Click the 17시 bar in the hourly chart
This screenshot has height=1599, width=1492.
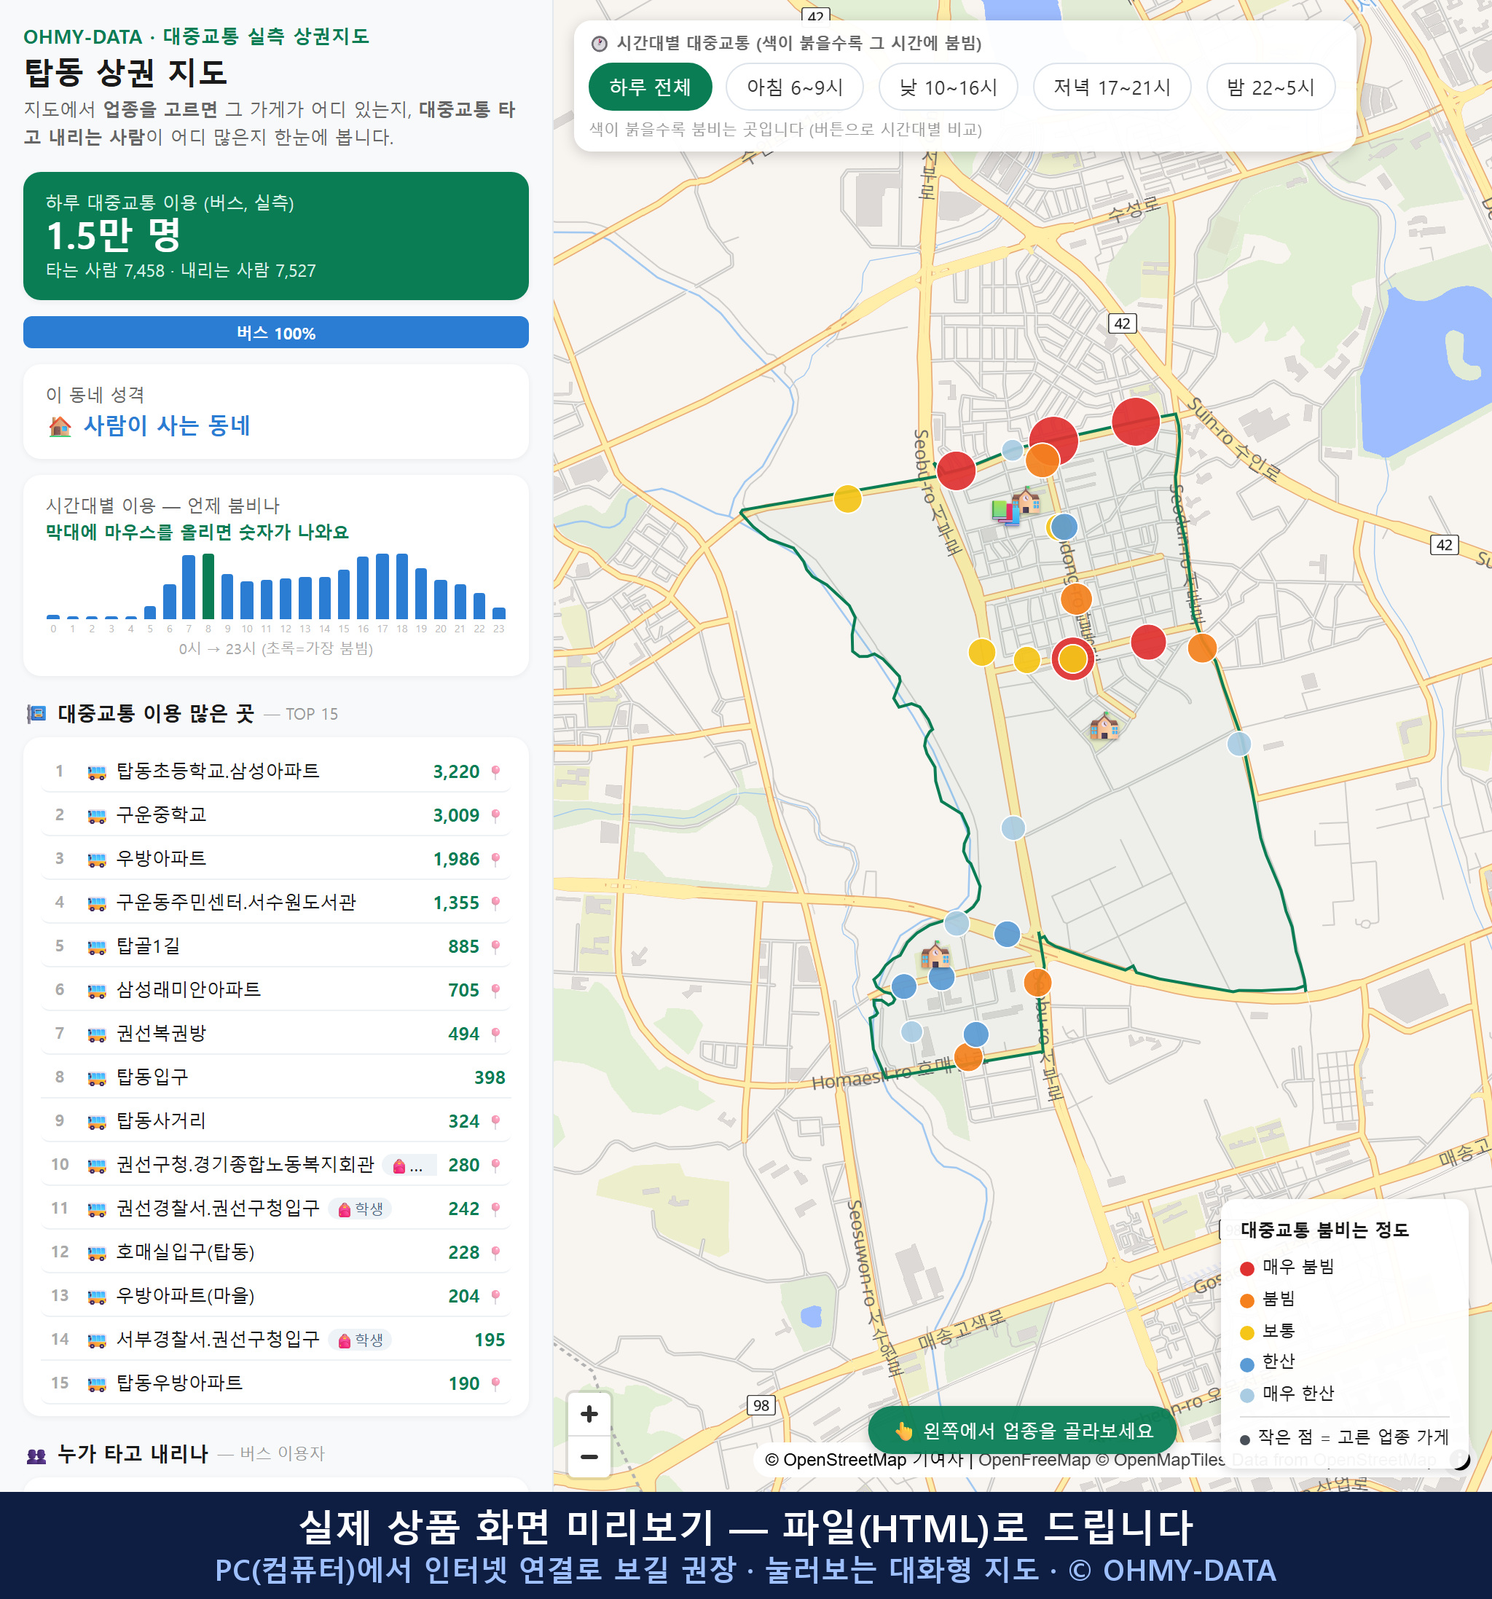point(382,586)
